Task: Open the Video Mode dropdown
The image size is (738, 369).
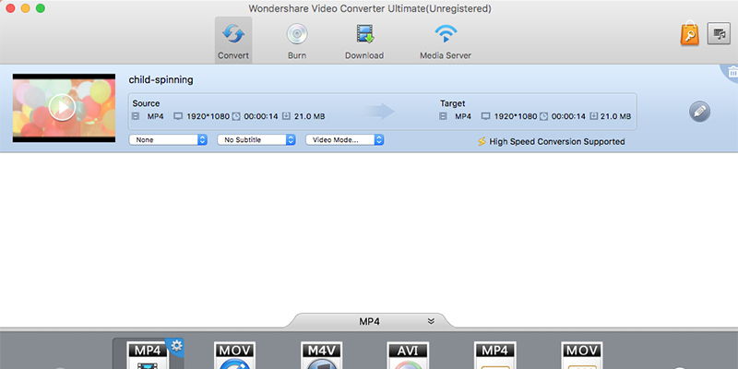Action: pyautogui.click(x=344, y=140)
